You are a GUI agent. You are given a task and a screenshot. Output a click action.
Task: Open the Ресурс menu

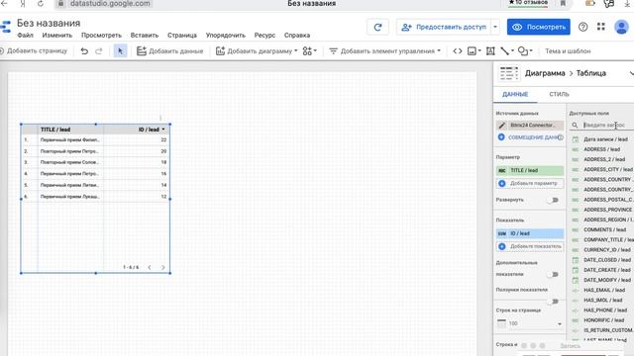point(264,36)
